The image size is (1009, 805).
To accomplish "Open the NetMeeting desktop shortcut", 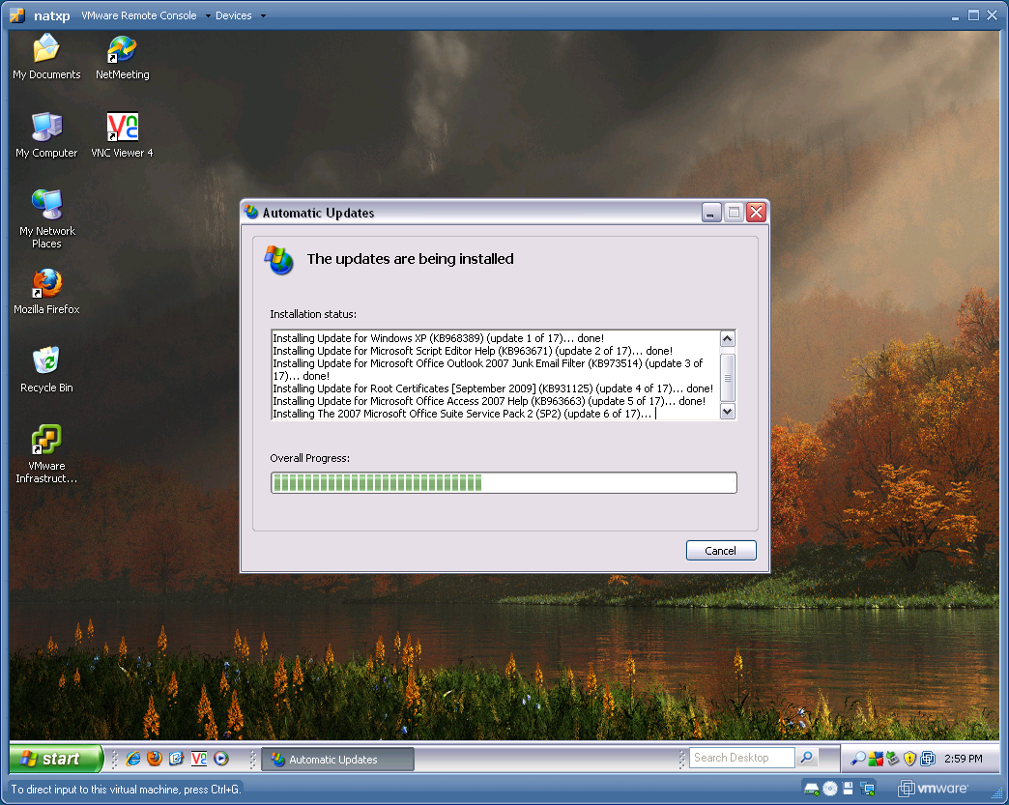I will pyautogui.click(x=122, y=50).
